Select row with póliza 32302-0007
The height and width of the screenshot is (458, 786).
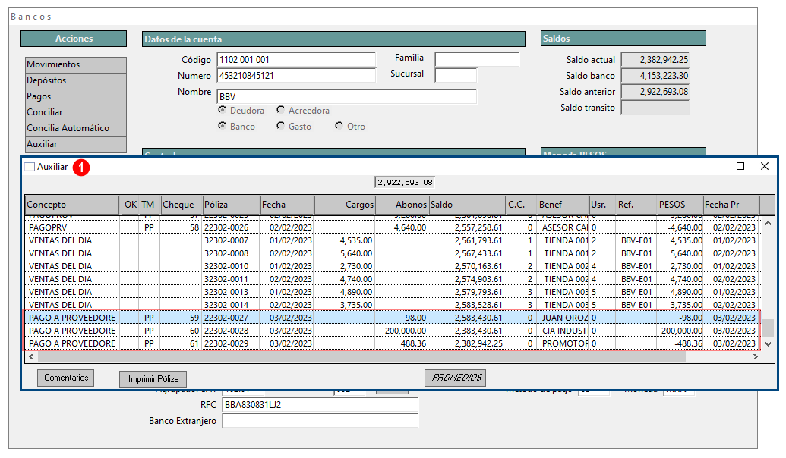[393, 241]
